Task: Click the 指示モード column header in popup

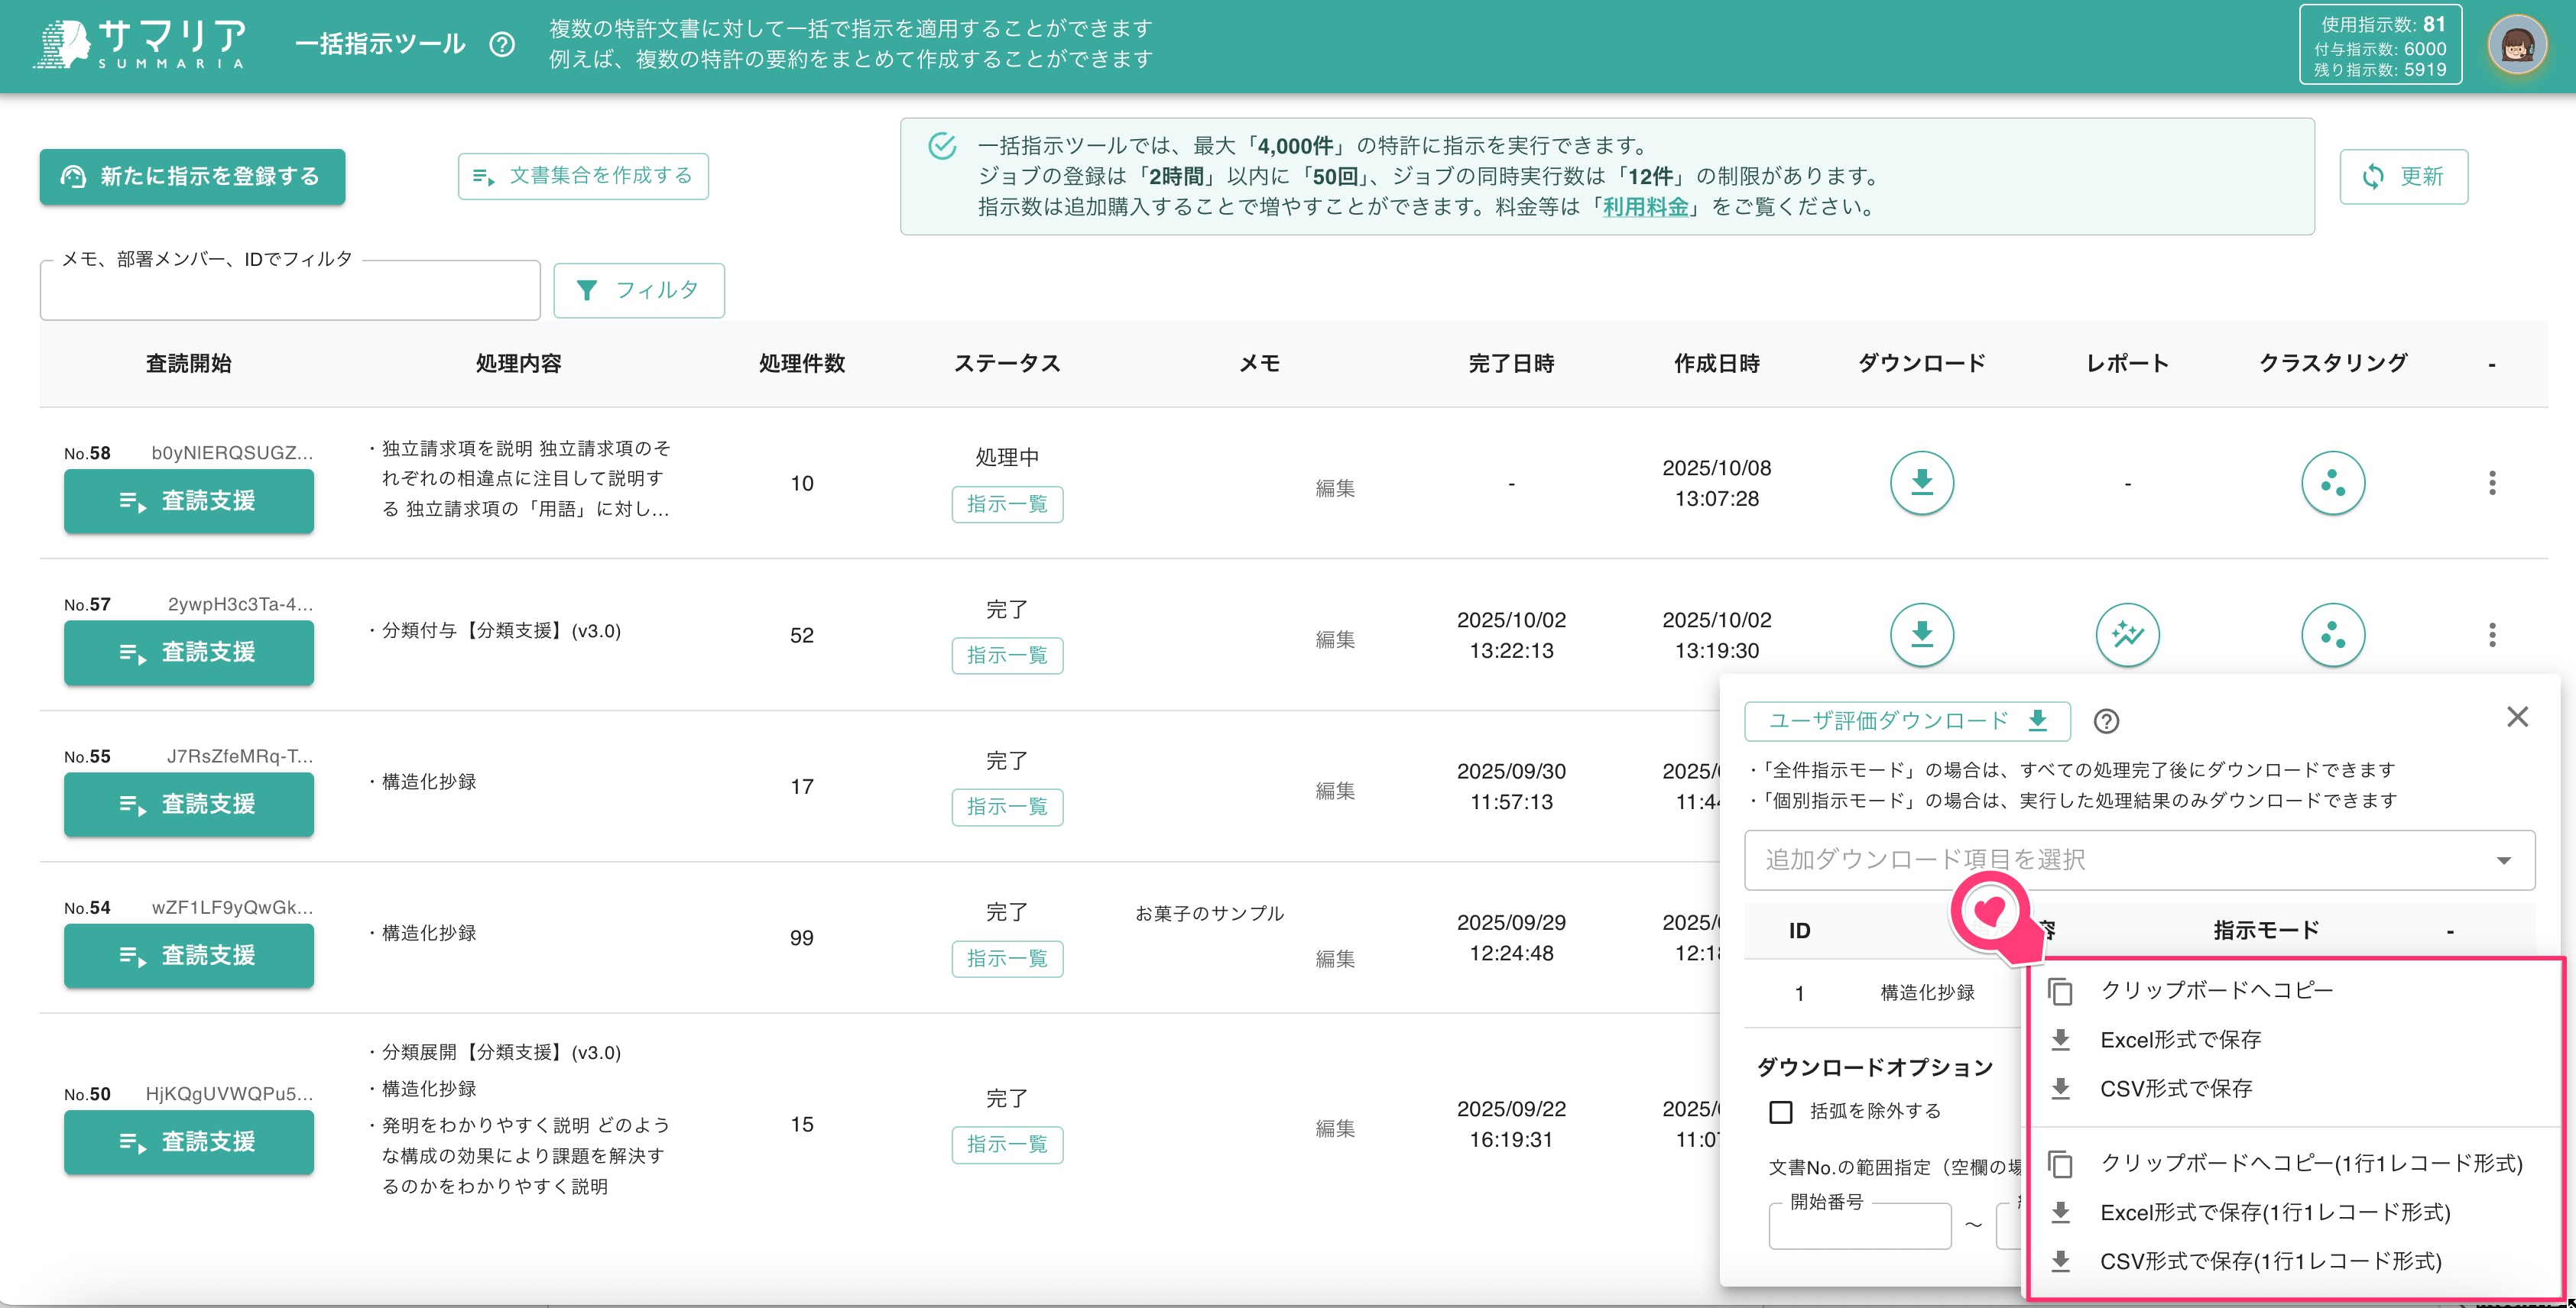Action: point(2266,931)
